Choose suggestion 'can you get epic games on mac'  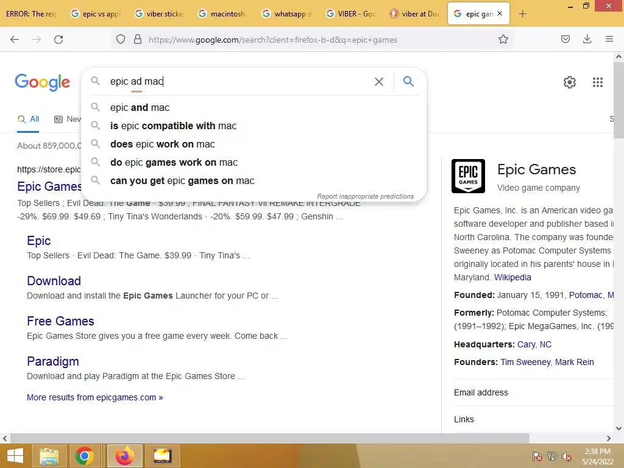254,180
